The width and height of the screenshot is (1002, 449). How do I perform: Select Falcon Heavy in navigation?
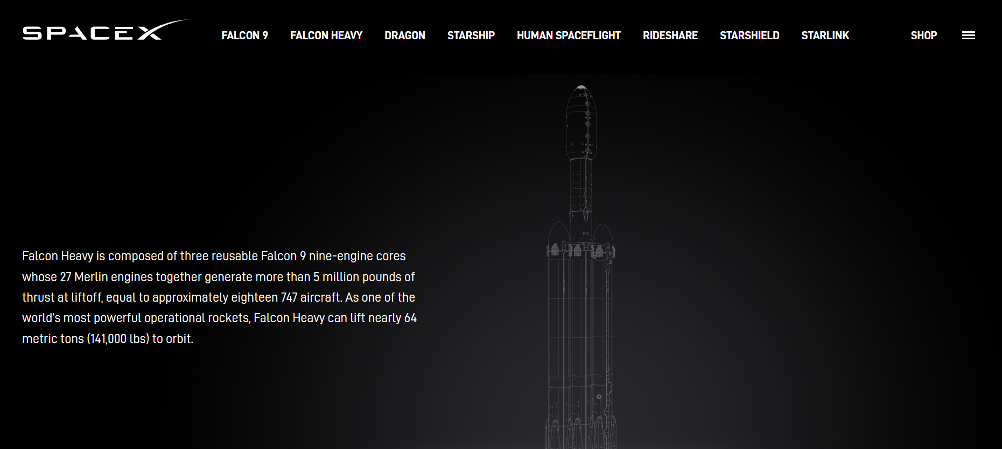click(x=326, y=35)
